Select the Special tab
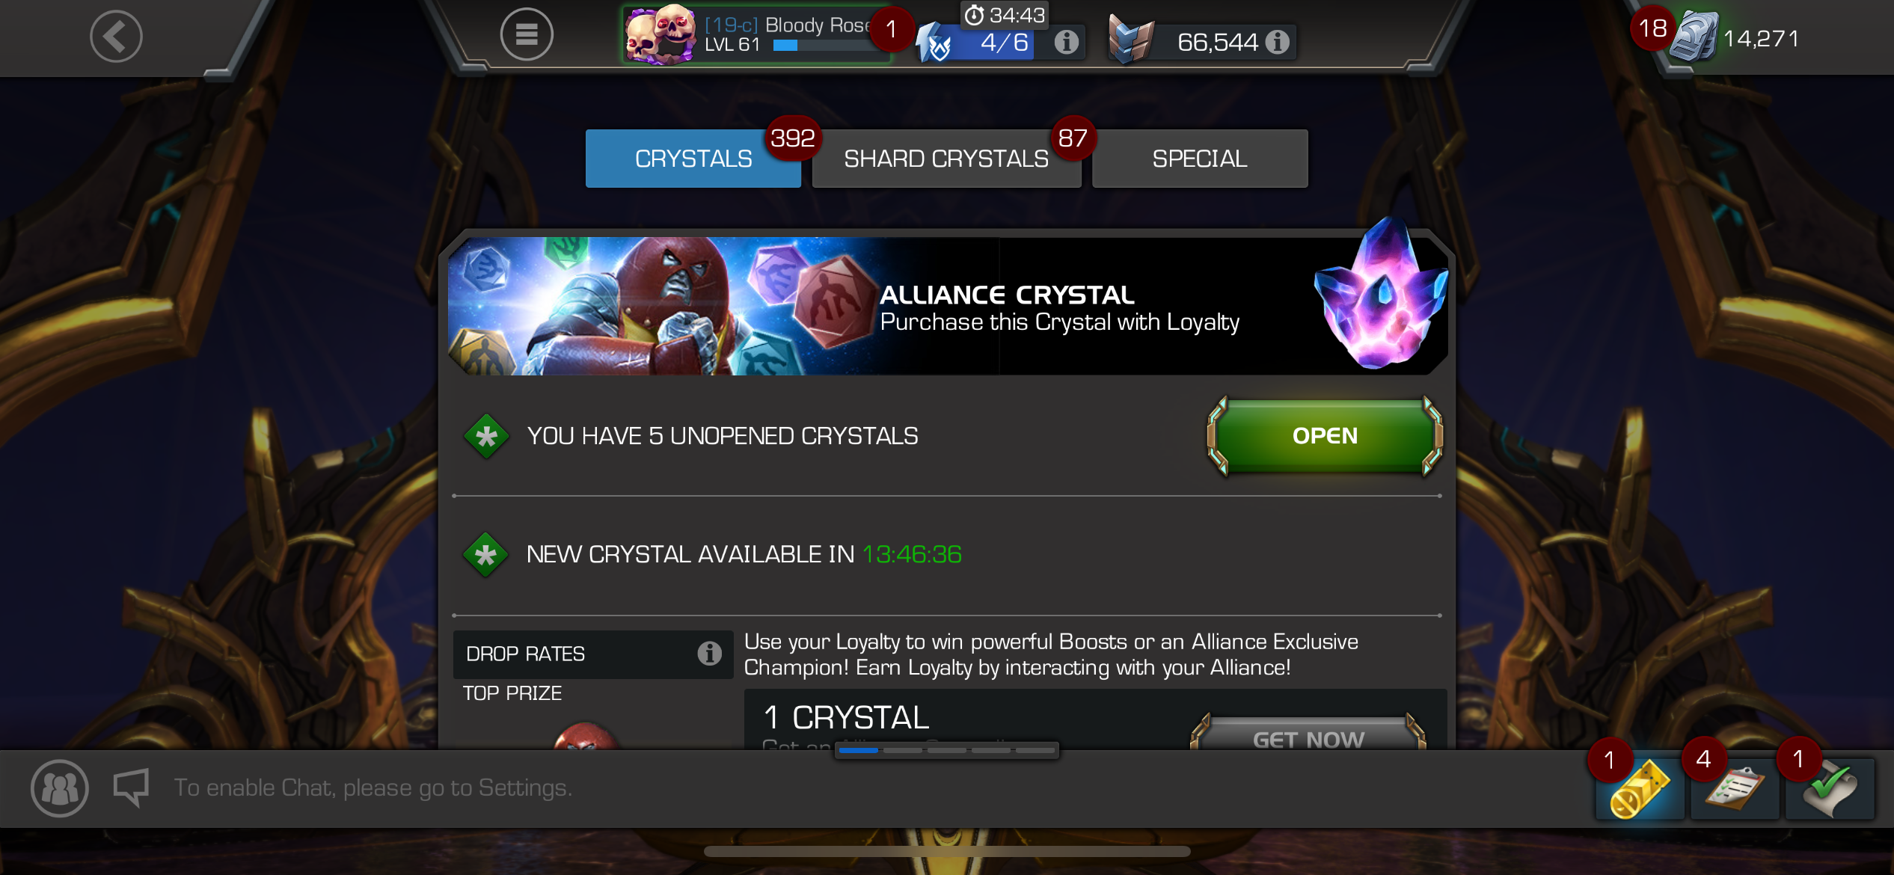 coord(1200,159)
